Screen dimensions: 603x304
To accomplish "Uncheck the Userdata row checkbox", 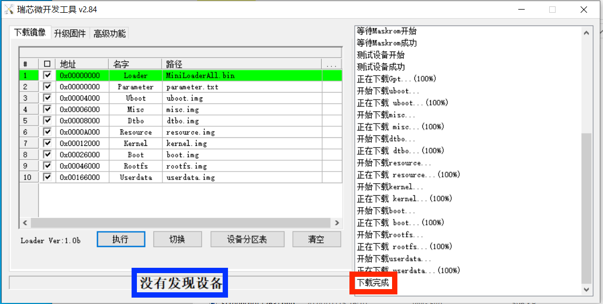I will 47,177.
